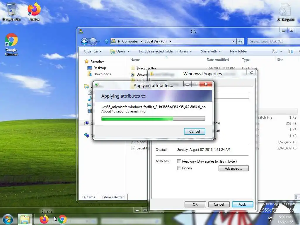This screenshot has width=300, height=225.
Task: Launch Chrome from the taskbar
Action: (x=62, y=219)
